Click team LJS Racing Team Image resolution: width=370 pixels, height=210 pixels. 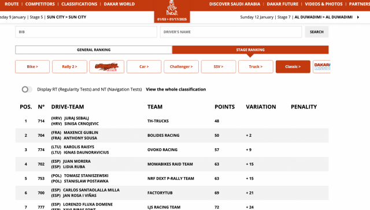point(164,207)
